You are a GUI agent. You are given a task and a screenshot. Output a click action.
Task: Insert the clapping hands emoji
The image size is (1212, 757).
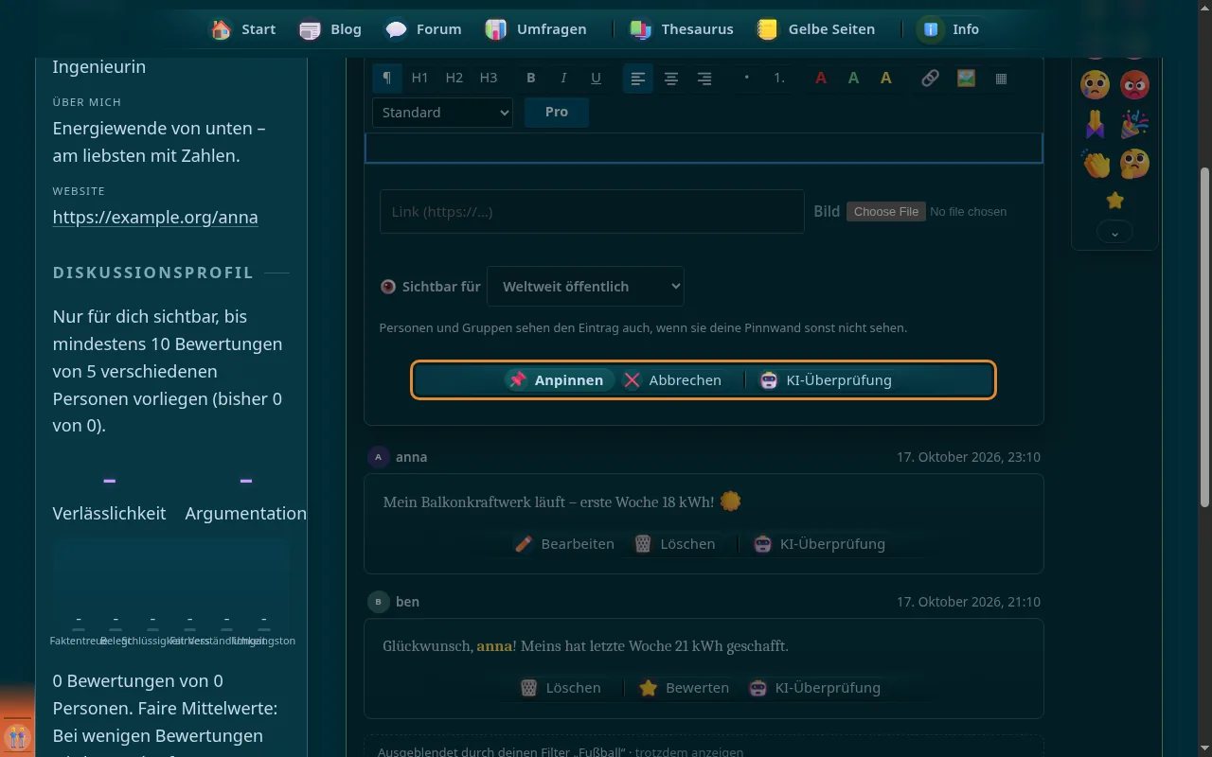(1096, 164)
